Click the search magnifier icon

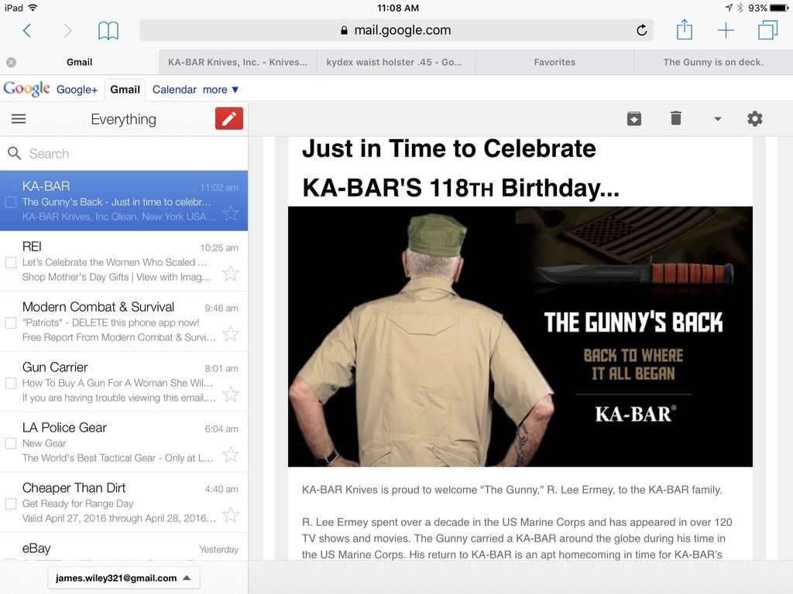click(x=14, y=154)
